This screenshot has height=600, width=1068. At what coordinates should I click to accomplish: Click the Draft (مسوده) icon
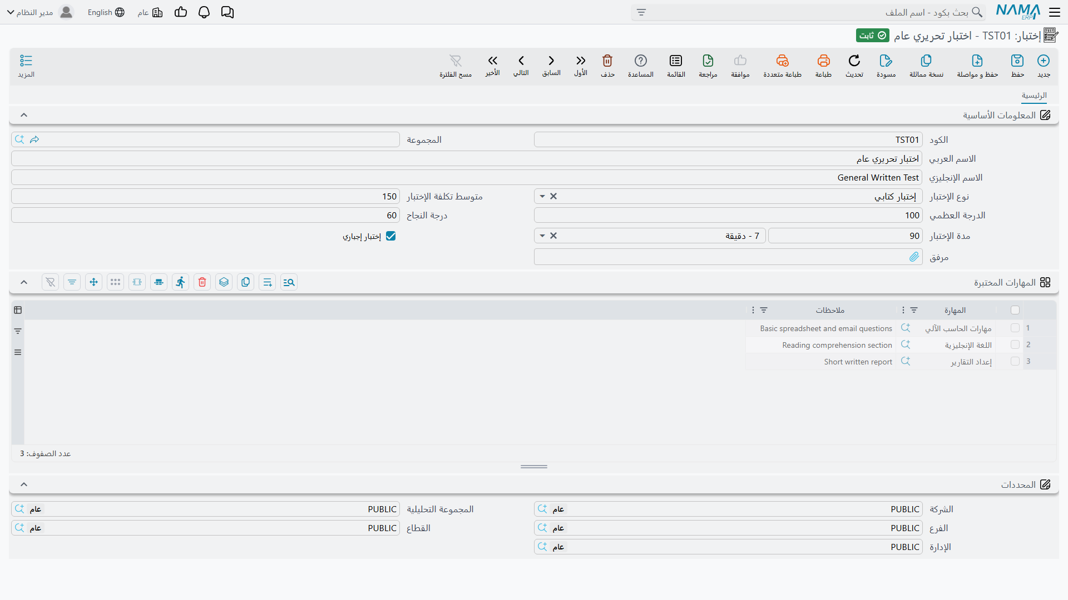pos(886,66)
